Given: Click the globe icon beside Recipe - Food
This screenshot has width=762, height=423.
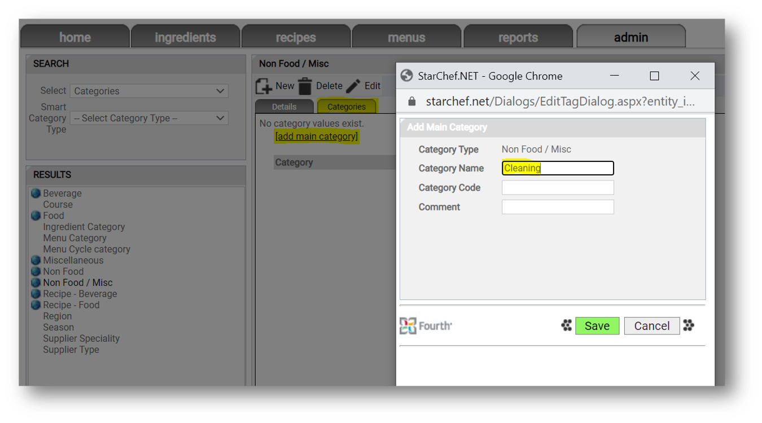Looking at the screenshot, I should click(36, 305).
